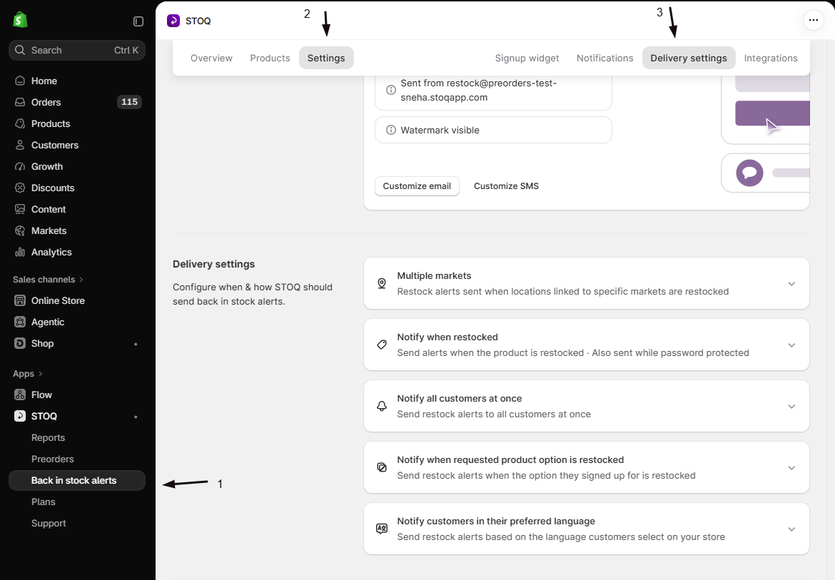The height and width of the screenshot is (580, 835).
Task: Click the Orders inbox icon in sidebar
Action: [x=20, y=102]
